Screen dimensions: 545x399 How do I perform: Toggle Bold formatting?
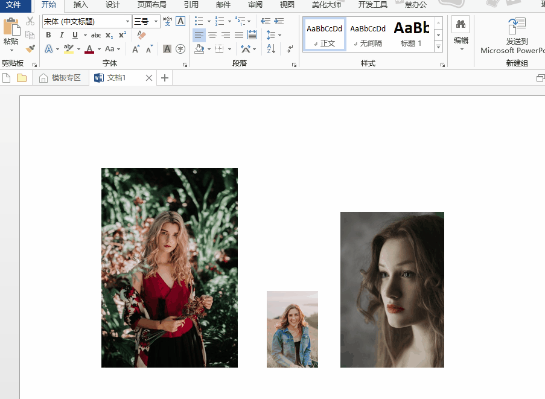click(x=48, y=35)
